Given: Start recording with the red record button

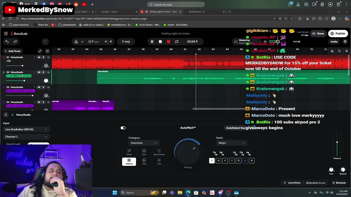Looking at the screenshot, I should pyautogui.click(x=168, y=42).
